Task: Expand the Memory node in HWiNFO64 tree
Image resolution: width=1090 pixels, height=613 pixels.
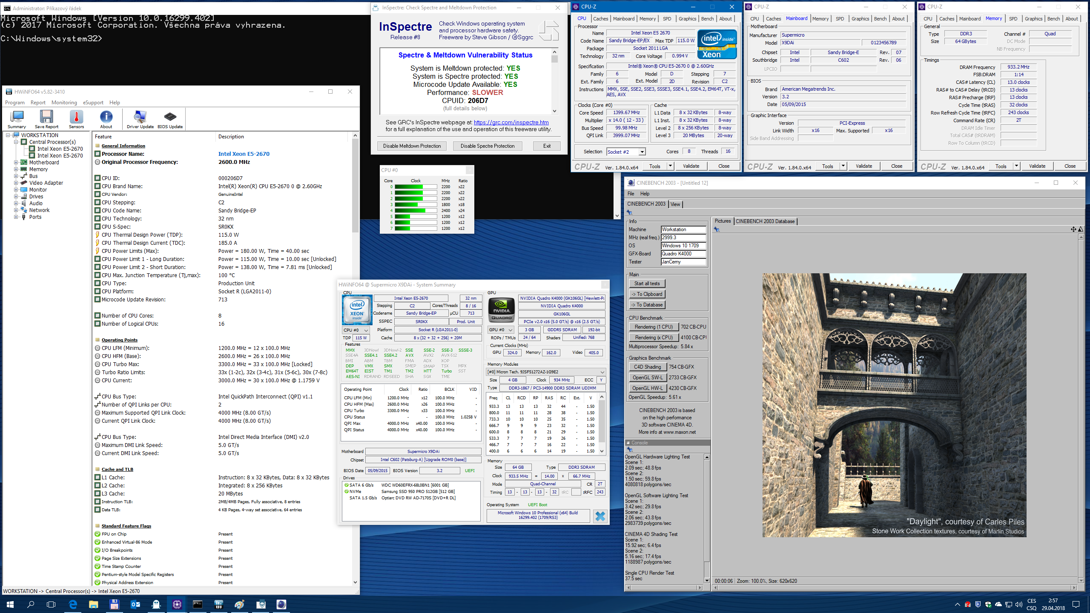Action: coord(16,169)
